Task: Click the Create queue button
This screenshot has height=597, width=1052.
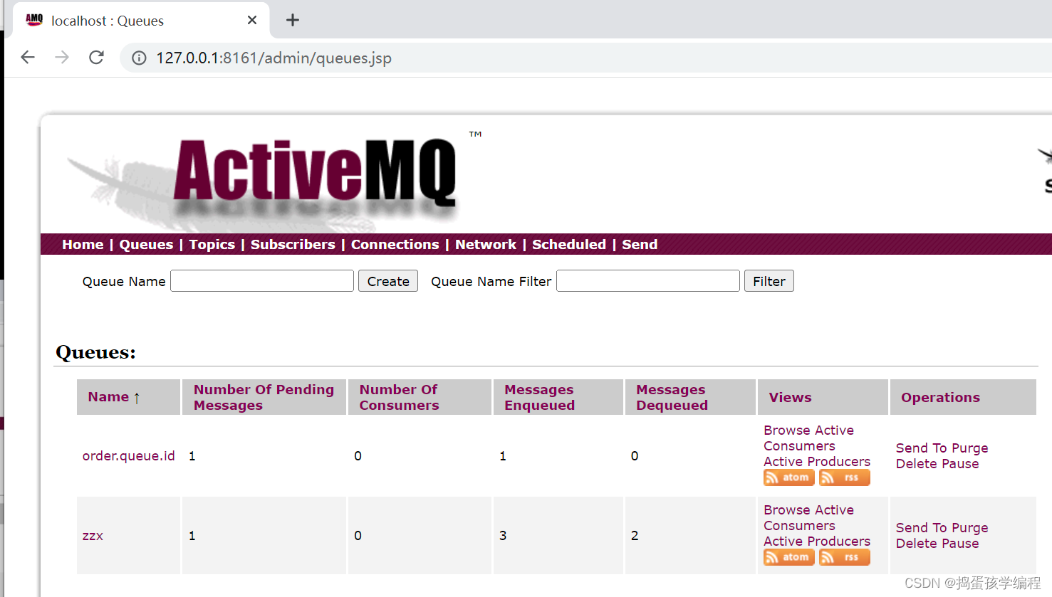Action: click(x=388, y=281)
